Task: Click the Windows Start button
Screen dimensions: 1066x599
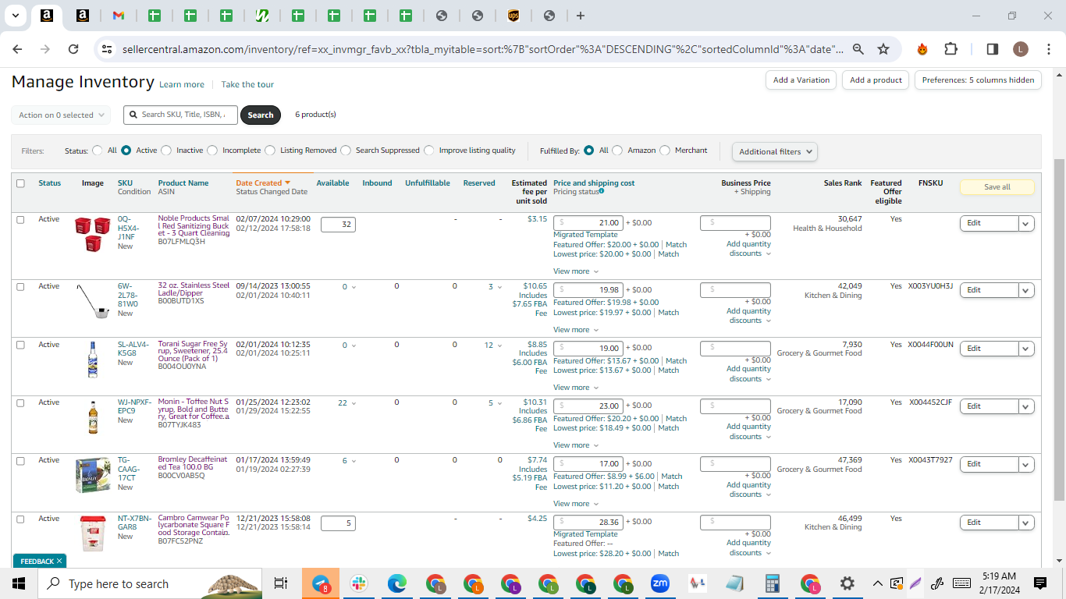Action: click(x=19, y=583)
